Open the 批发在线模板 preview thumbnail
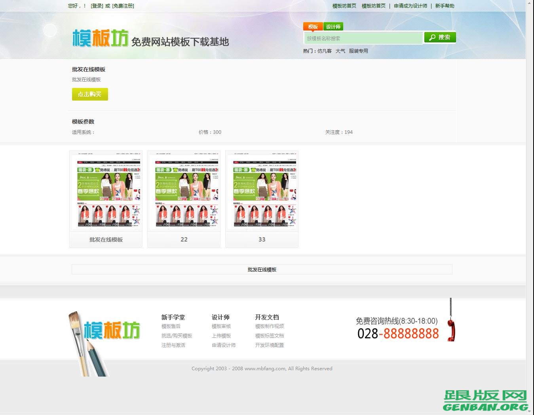534x415 pixels. pyautogui.click(x=105, y=191)
